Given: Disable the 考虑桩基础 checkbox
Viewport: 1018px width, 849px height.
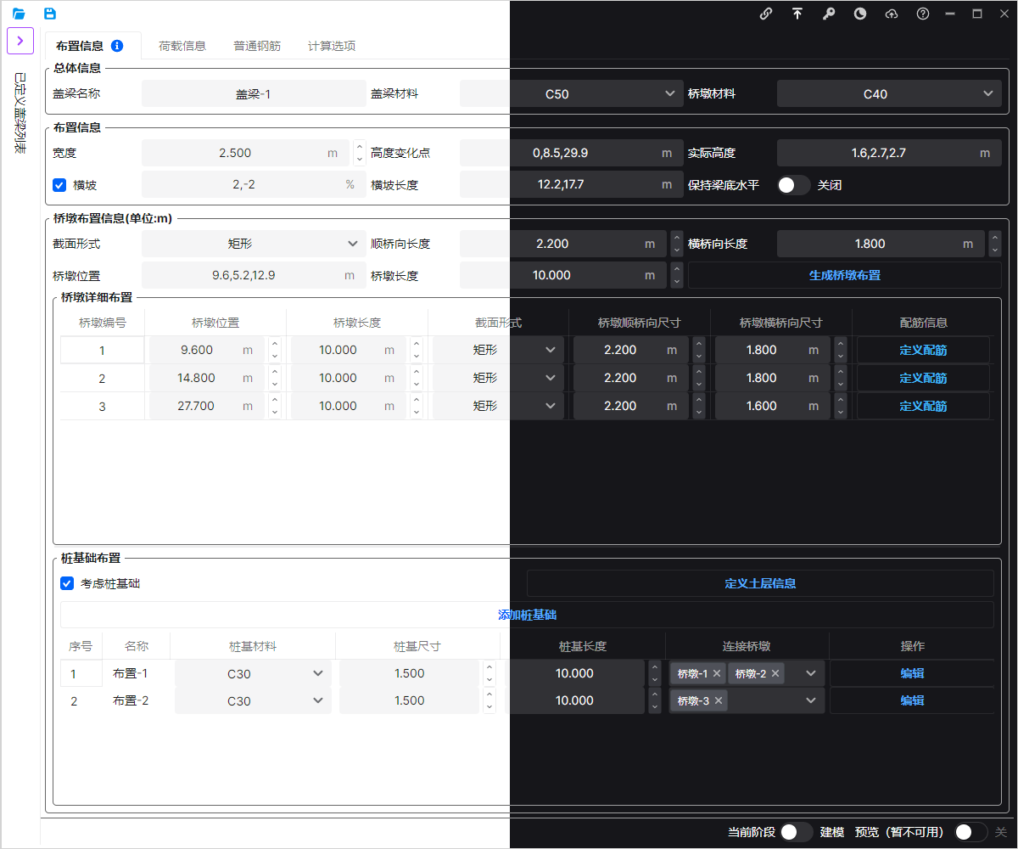Looking at the screenshot, I should pyautogui.click(x=67, y=583).
